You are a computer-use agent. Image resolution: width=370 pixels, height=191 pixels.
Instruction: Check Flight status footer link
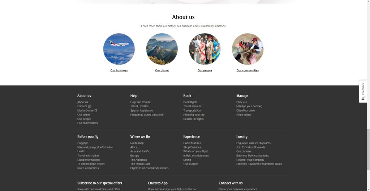click(x=243, y=115)
